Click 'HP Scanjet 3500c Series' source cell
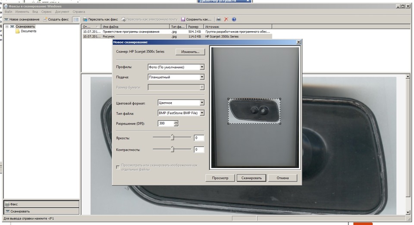This screenshot has height=225, width=414. coord(222,37)
